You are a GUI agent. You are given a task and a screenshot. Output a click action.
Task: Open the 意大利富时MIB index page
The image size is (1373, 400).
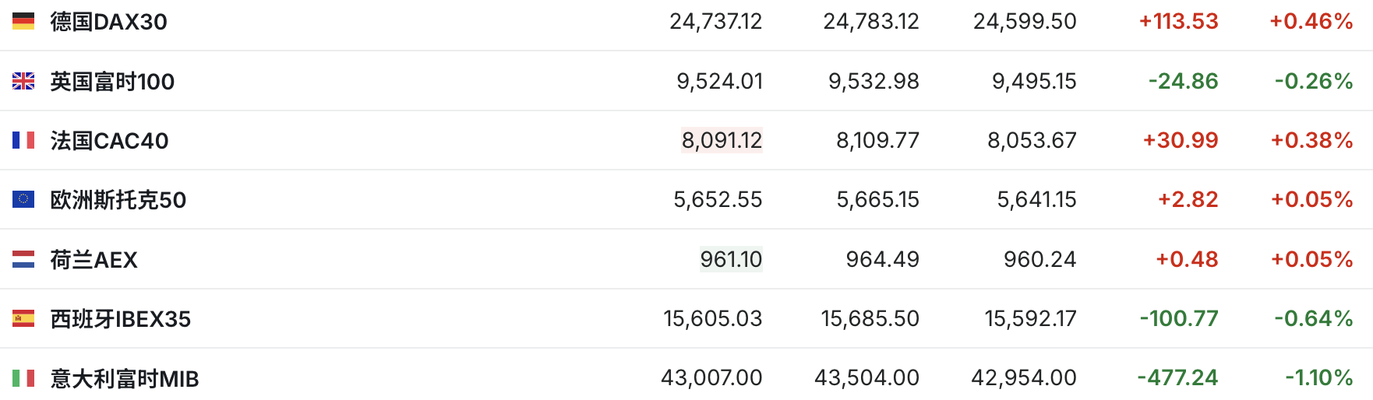pyautogui.click(x=125, y=379)
